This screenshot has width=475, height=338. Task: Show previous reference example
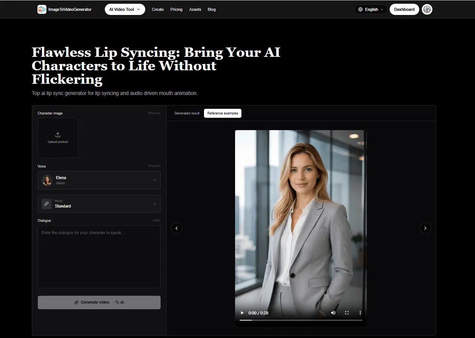pyautogui.click(x=177, y=228)
